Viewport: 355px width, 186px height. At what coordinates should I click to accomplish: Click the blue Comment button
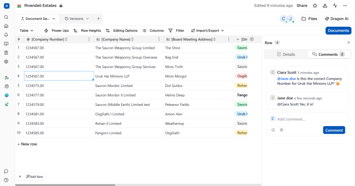(334, 130)
